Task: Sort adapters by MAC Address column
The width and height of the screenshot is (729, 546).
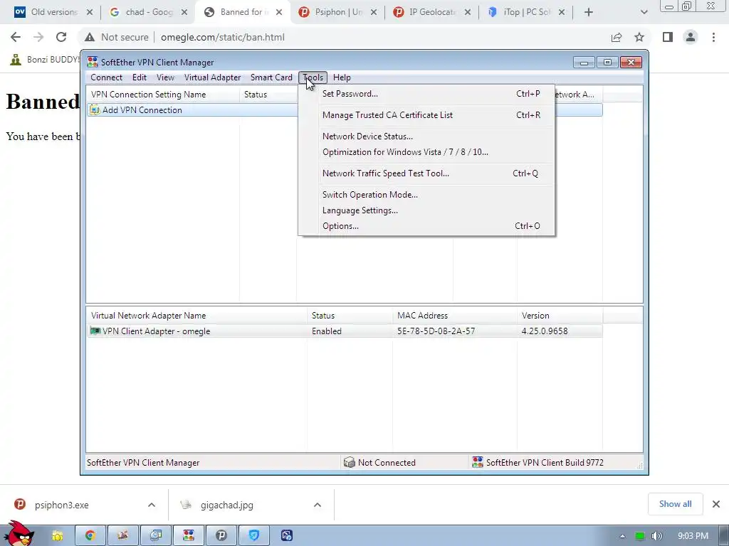Action: click(x=455, y=316)
